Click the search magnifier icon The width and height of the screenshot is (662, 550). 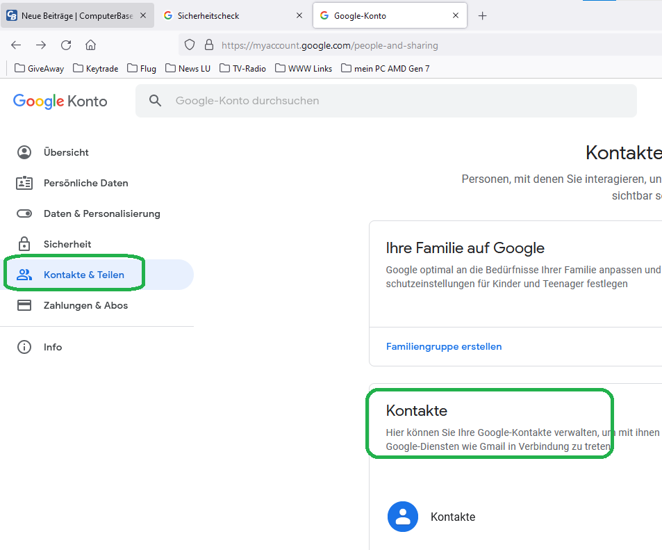tap(155, 101)
